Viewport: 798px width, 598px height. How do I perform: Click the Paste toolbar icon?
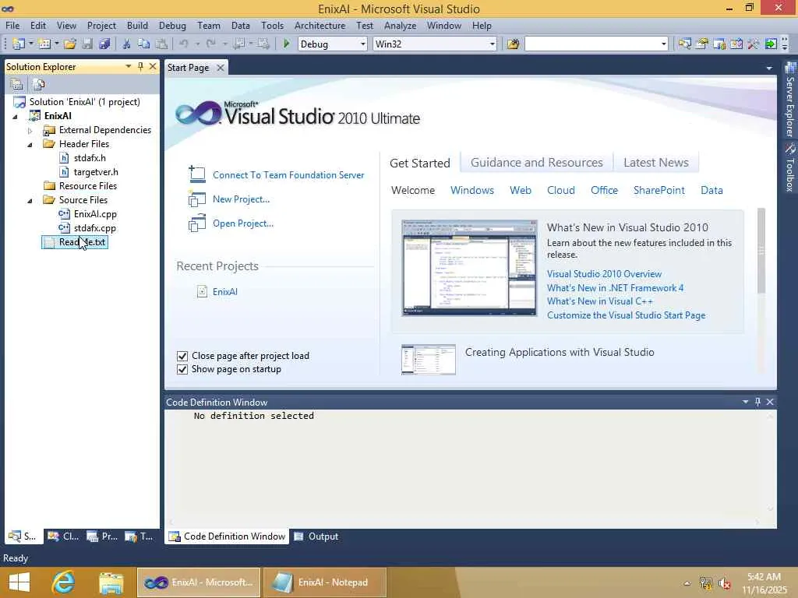(161, 44)
